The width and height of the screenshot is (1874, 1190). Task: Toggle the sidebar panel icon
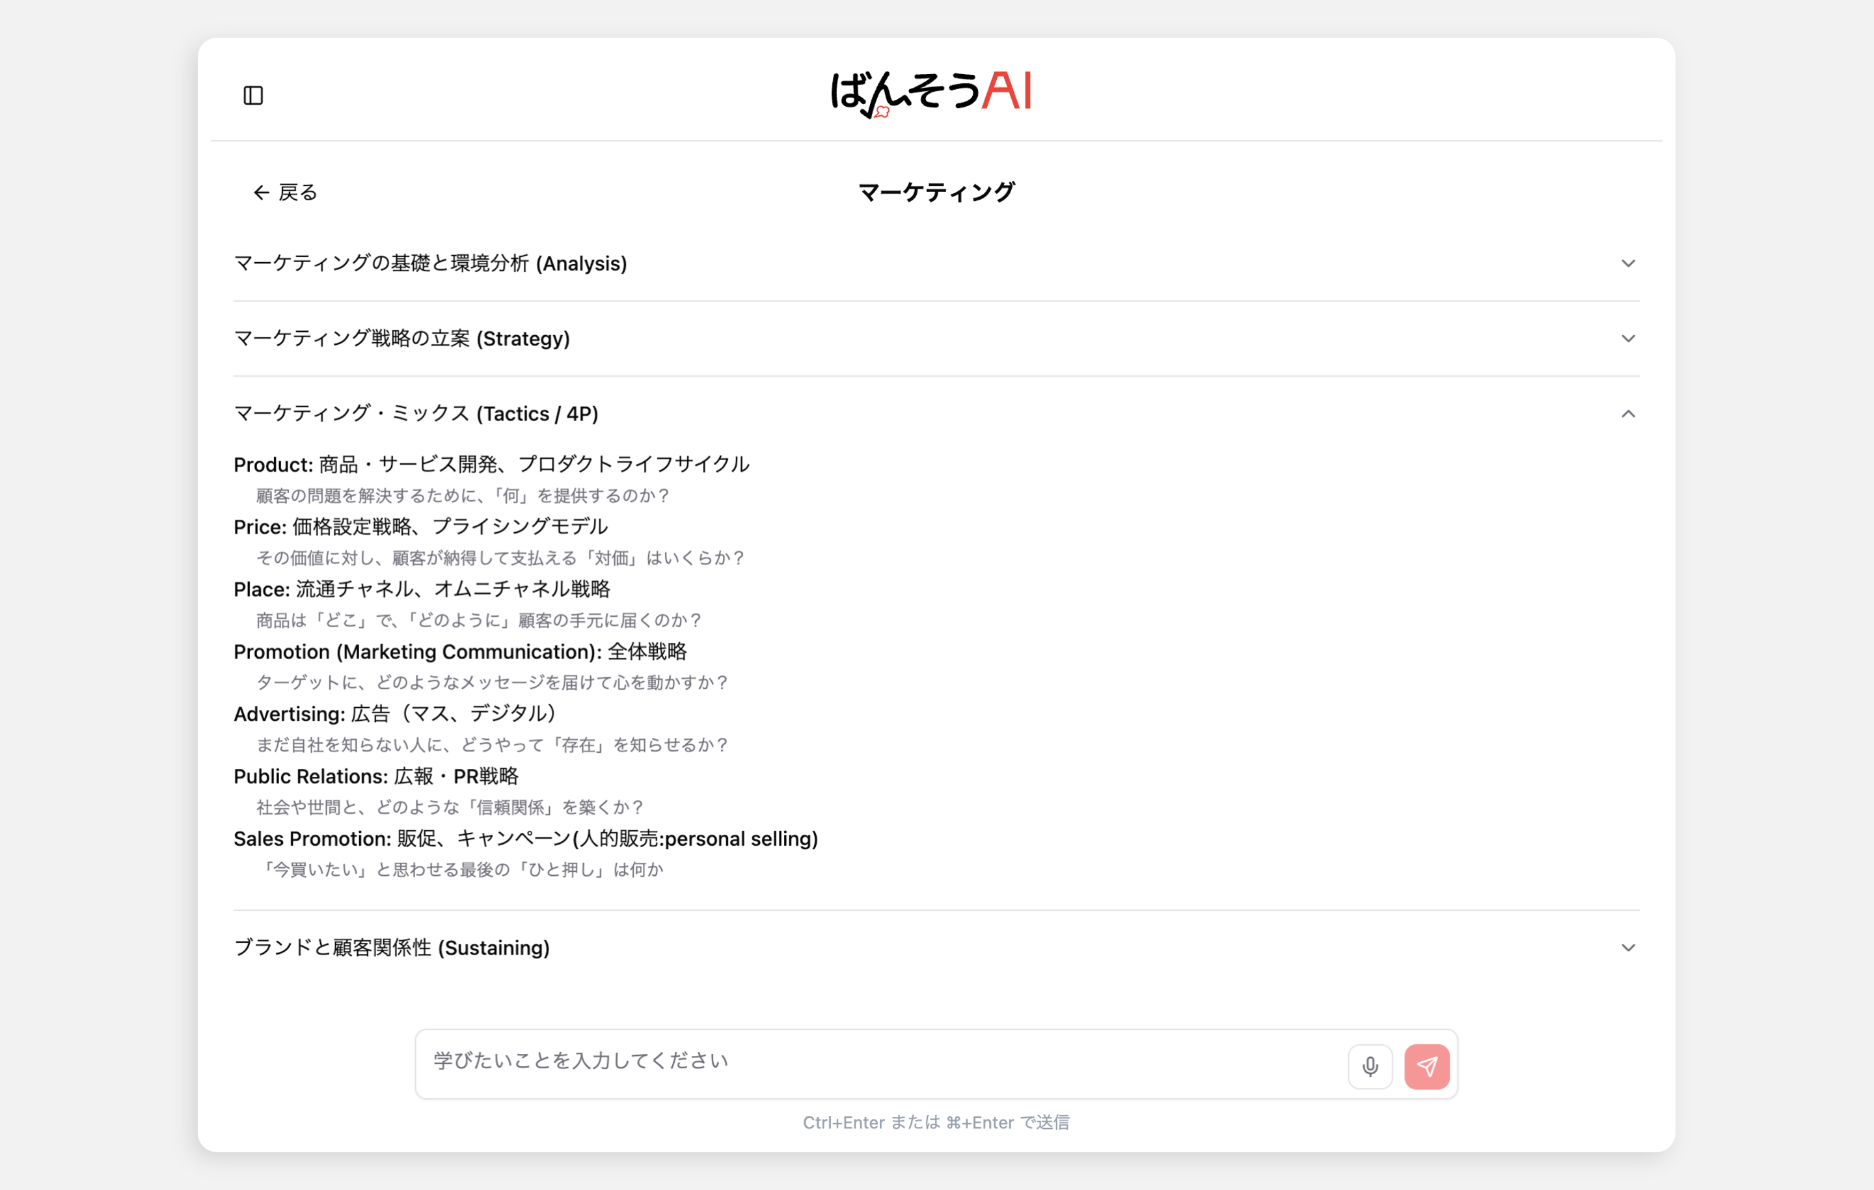tap(253, 96)
